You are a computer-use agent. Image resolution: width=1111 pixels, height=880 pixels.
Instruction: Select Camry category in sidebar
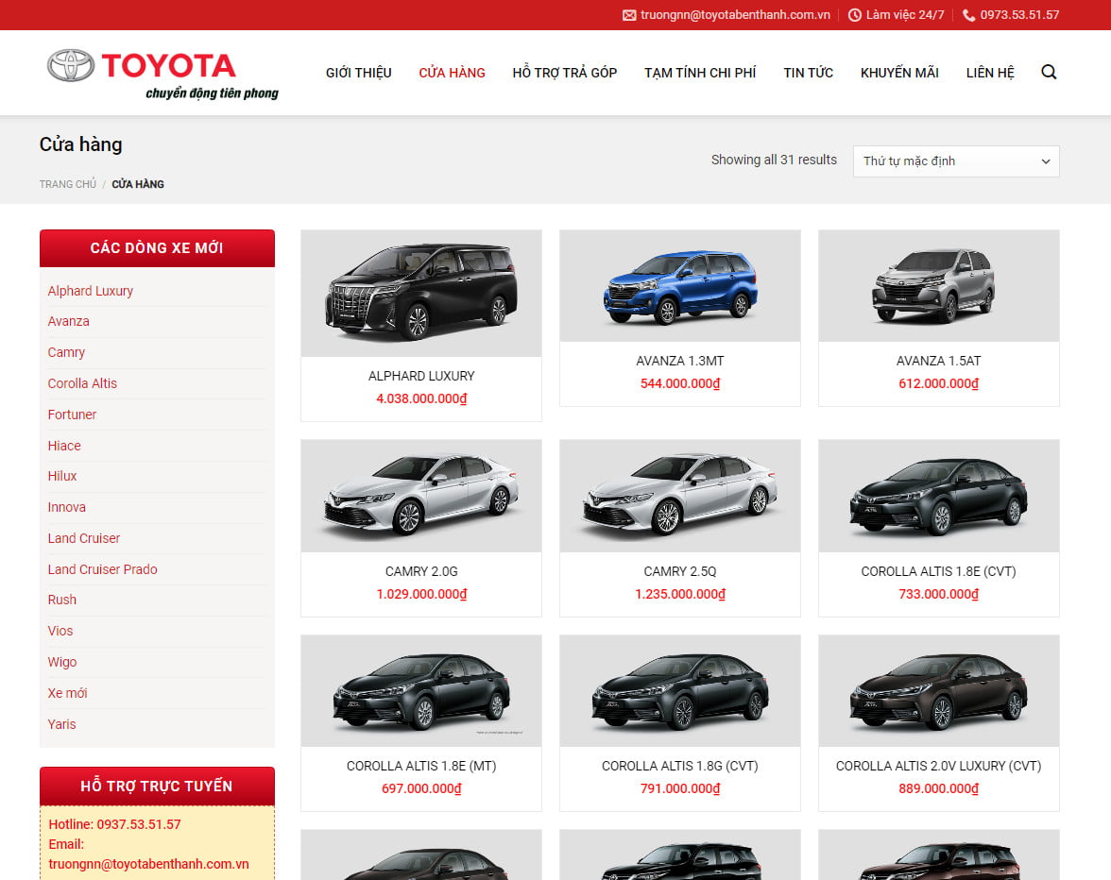pos(66,352)
